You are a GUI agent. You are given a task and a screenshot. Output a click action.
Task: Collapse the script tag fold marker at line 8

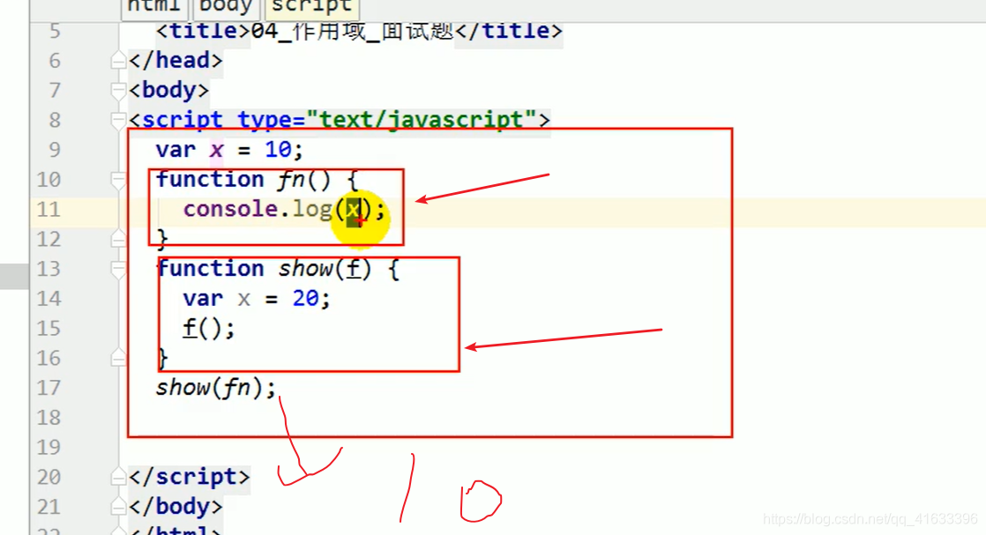117,120
